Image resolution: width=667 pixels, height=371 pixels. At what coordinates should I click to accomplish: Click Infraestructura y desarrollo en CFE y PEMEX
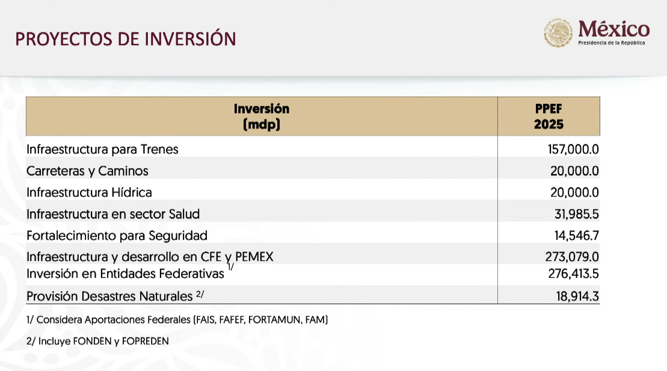150,257
